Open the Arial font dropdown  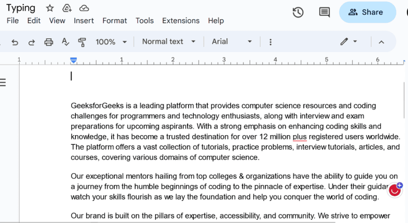pyautogui.click(x=232, y=42)
